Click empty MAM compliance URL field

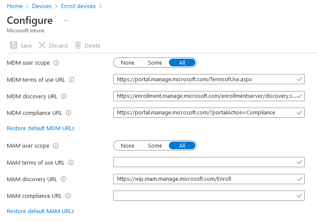pyautogui.click(x=209, y=196)
